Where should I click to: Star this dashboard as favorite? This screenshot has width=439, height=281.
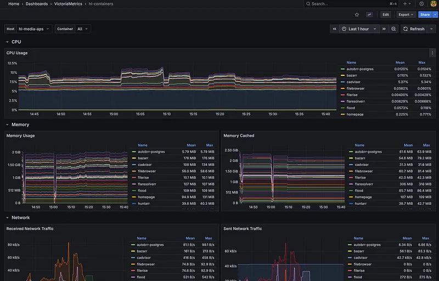point(357,15)
